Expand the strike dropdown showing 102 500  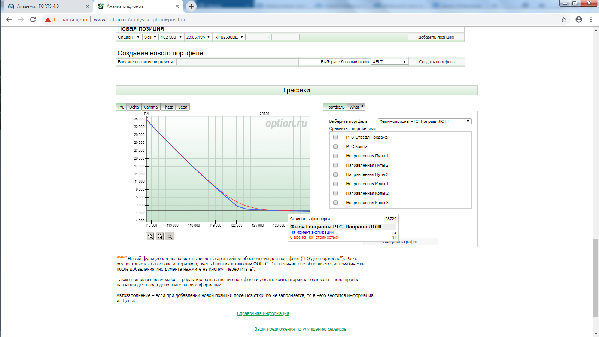[171, 37]
